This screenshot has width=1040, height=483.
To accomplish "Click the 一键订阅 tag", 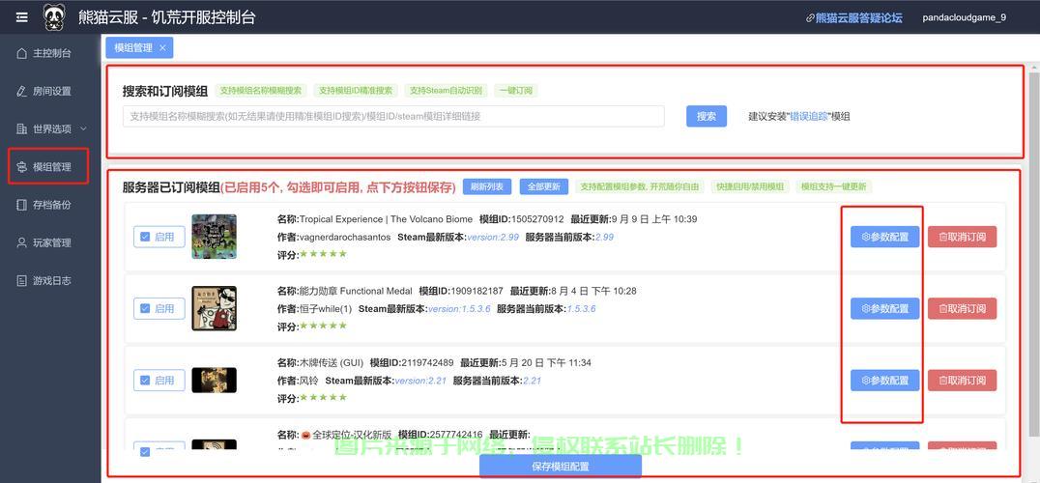I will click(516, 91).
